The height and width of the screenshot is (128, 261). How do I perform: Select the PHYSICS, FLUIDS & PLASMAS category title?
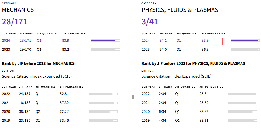tap(180, 10)
